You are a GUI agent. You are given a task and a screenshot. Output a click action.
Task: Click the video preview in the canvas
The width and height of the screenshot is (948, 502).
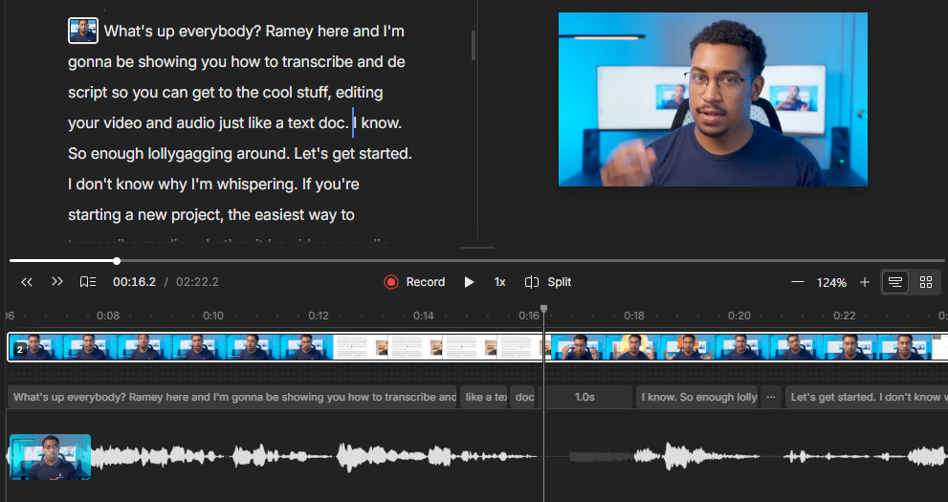coord(713,99)
